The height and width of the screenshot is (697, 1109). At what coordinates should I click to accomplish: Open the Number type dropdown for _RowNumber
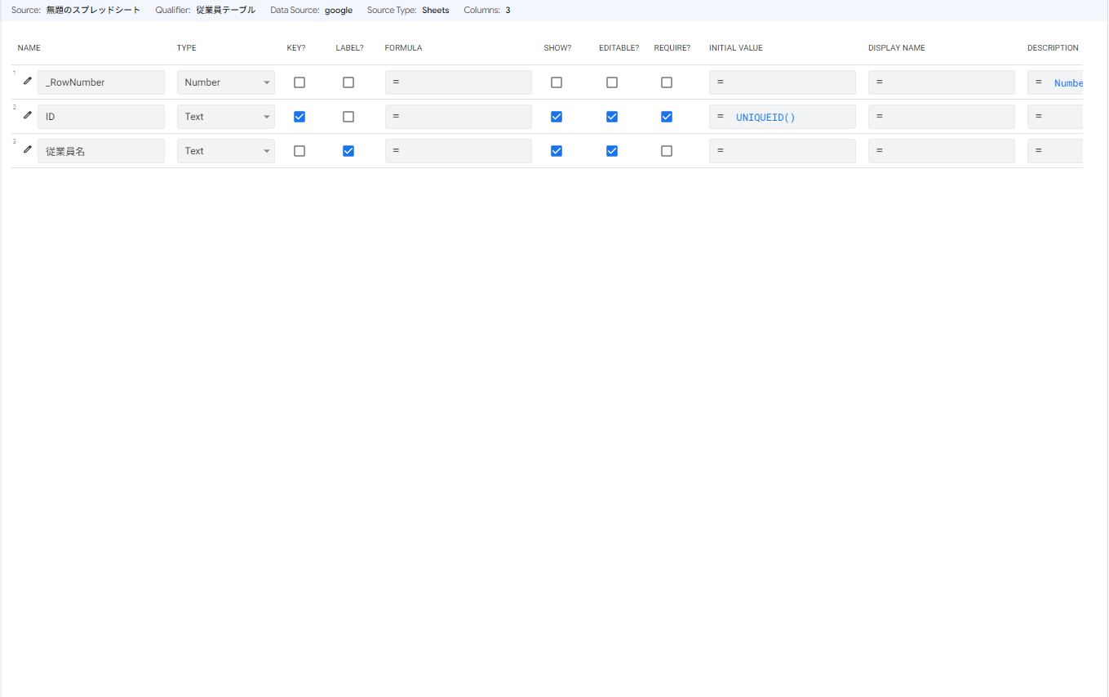pos(226,82)
